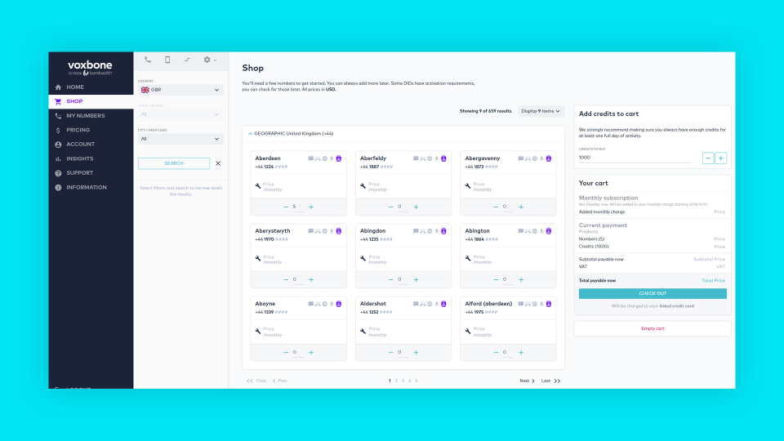Click the Abergavenny wrench setup icon
Screen dimensions: 784x441
(468, 186)
